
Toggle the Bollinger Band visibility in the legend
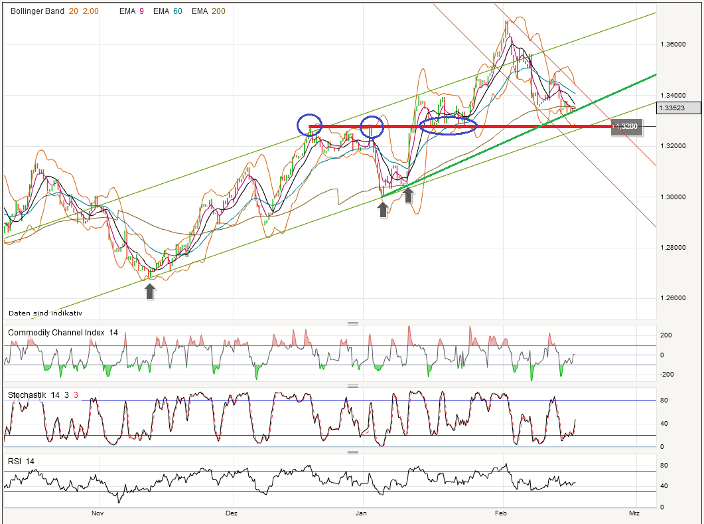[36, 11]
